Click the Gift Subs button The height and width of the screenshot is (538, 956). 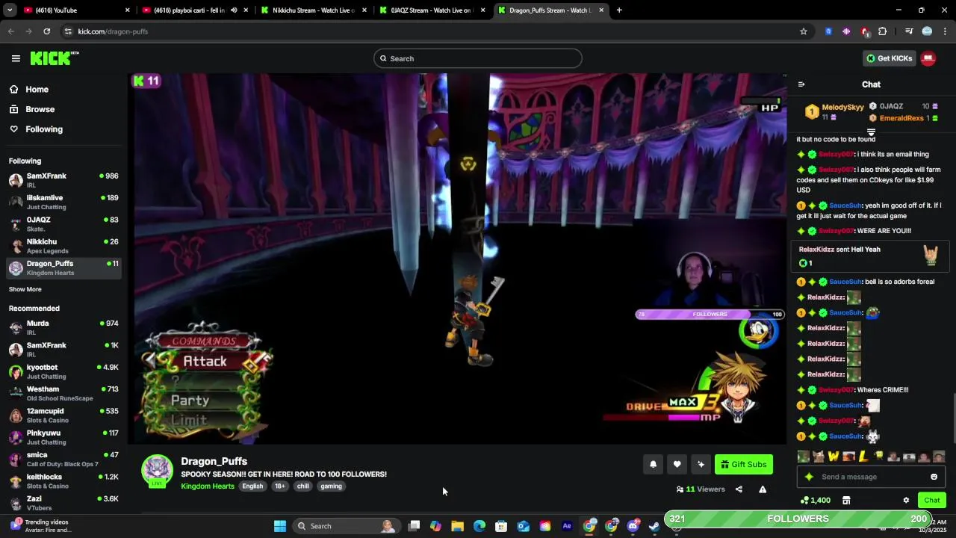pos(743,464)
